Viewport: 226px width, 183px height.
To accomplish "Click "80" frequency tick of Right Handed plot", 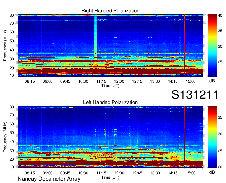I will pos(12,15).
